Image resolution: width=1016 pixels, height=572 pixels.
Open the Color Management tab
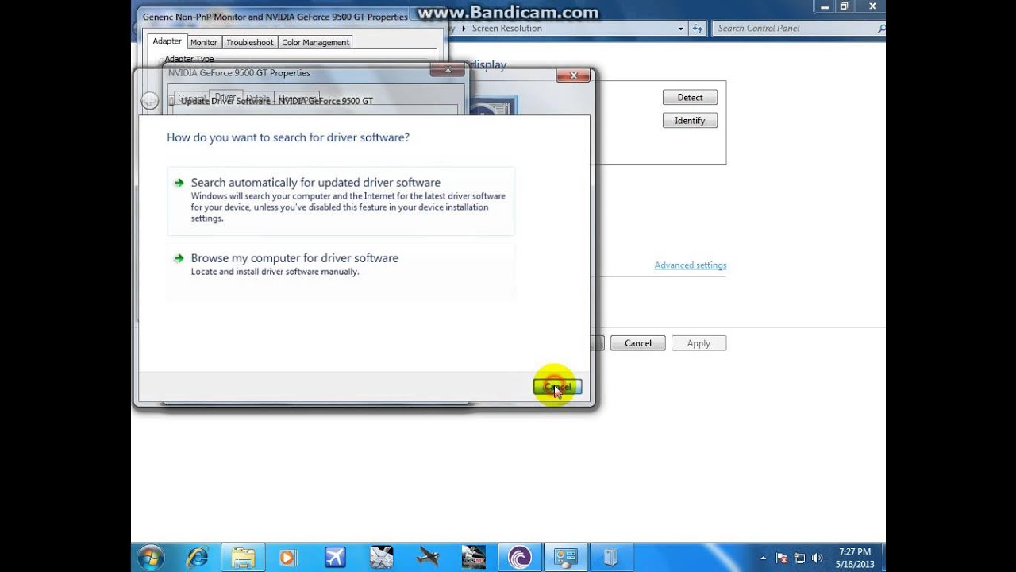(315, 42)
